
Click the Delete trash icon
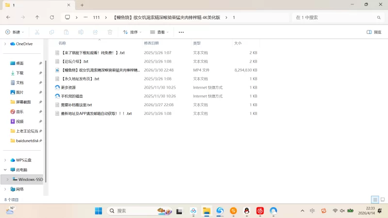[110, 32]
